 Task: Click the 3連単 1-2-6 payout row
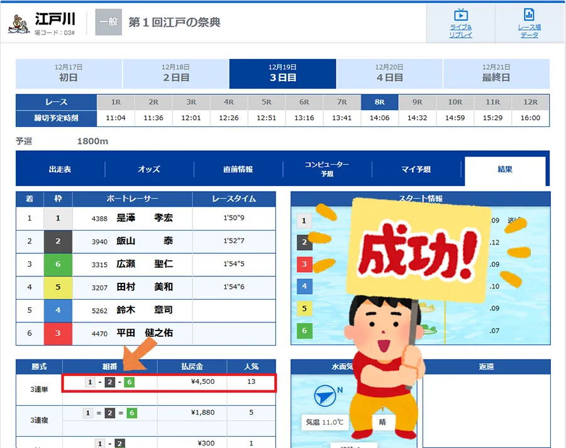tap(169, 382)
